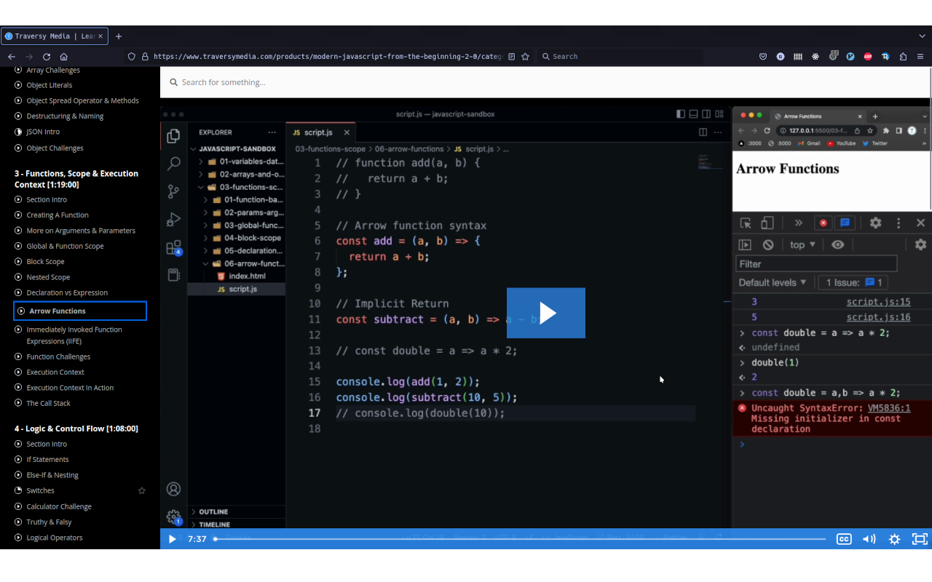Screen dimensions: 932x582
Task: Mute the video with the volume icon
Action: tap(869, 539)
